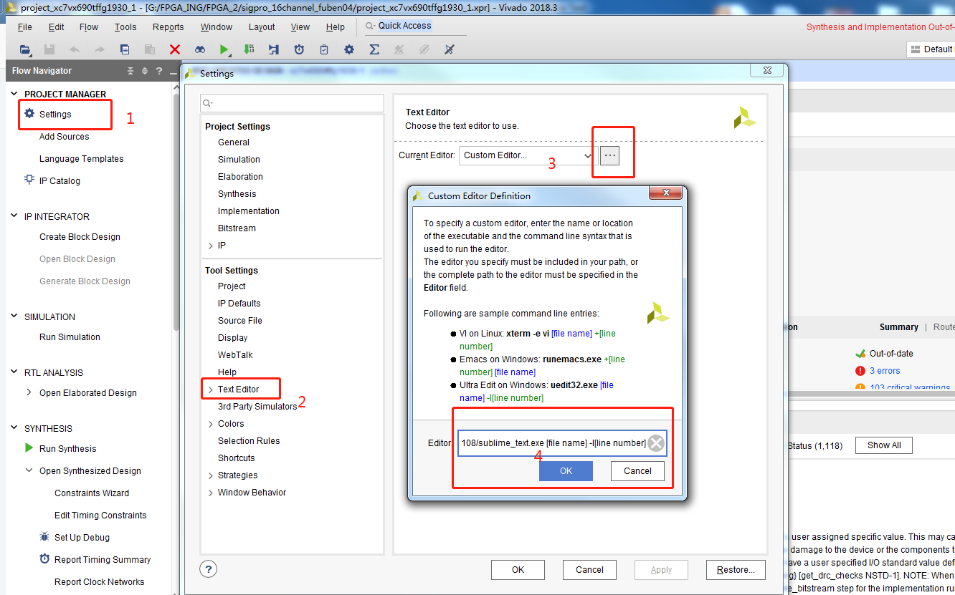
Task: Click Restore... in Settings dialog
Action: (736, 570)
